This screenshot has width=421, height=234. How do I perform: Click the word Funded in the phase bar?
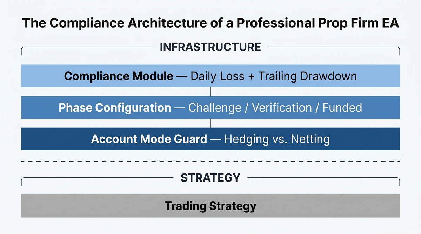[342, 108]
